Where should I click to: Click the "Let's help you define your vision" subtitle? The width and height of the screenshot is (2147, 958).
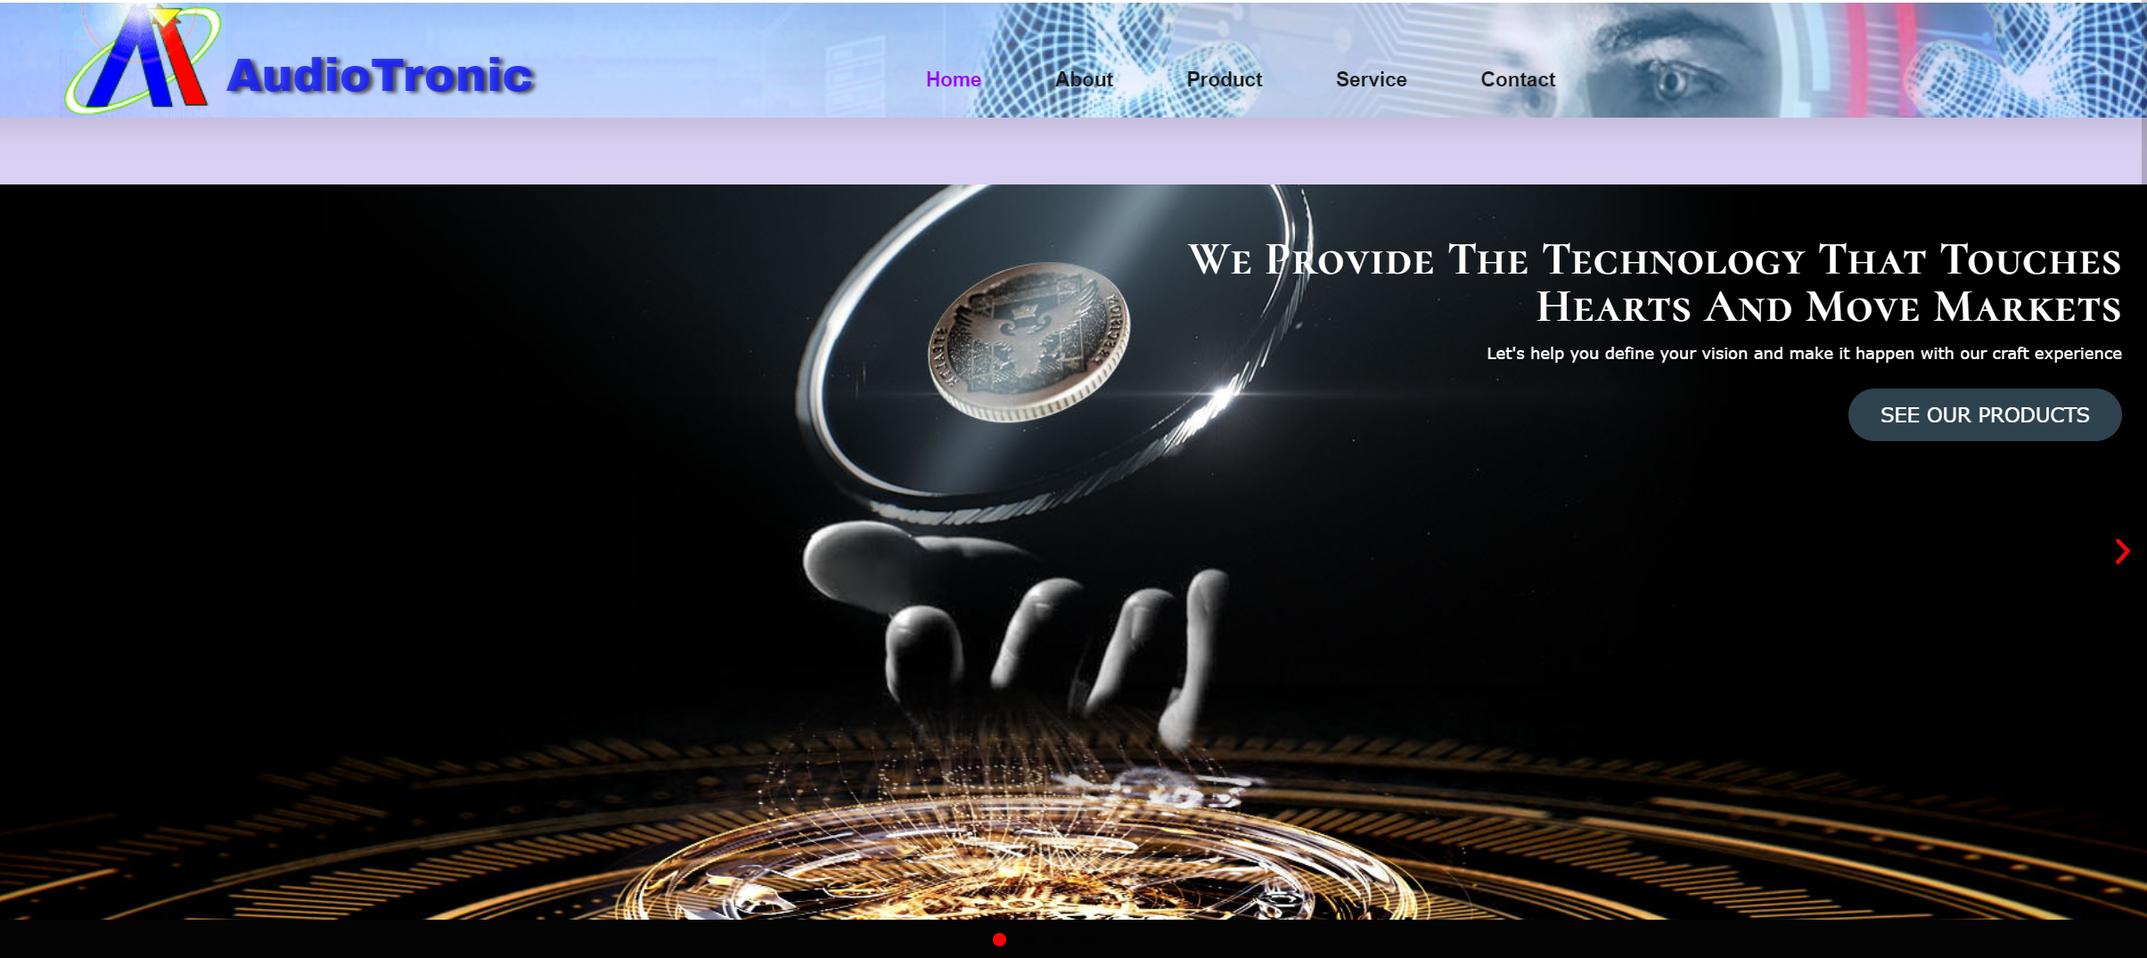click(1804, 354)
